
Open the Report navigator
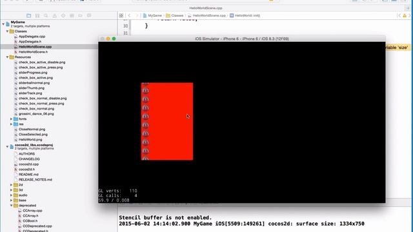(89, 15)
